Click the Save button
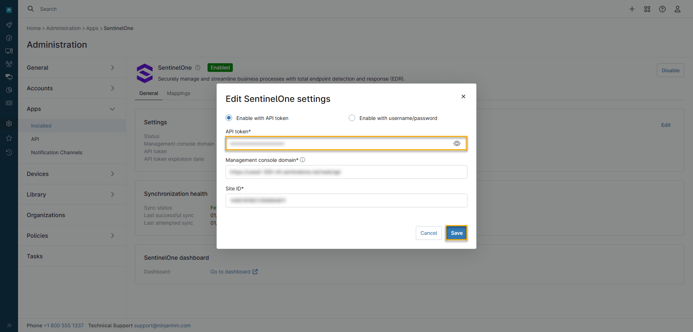 (456, 233)
